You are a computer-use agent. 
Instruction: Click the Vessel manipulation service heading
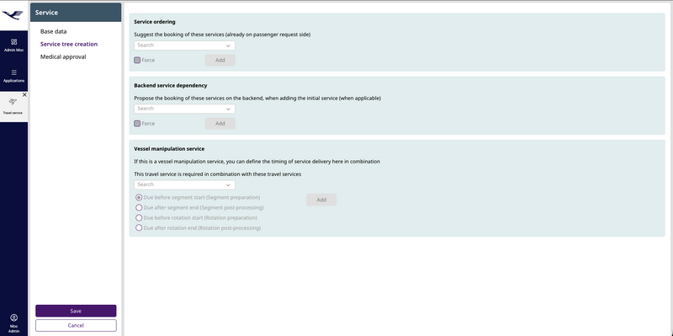tap(169, 149)
